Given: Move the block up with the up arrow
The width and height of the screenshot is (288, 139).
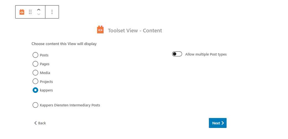Looking at the screenshot, I should [38, 10].
